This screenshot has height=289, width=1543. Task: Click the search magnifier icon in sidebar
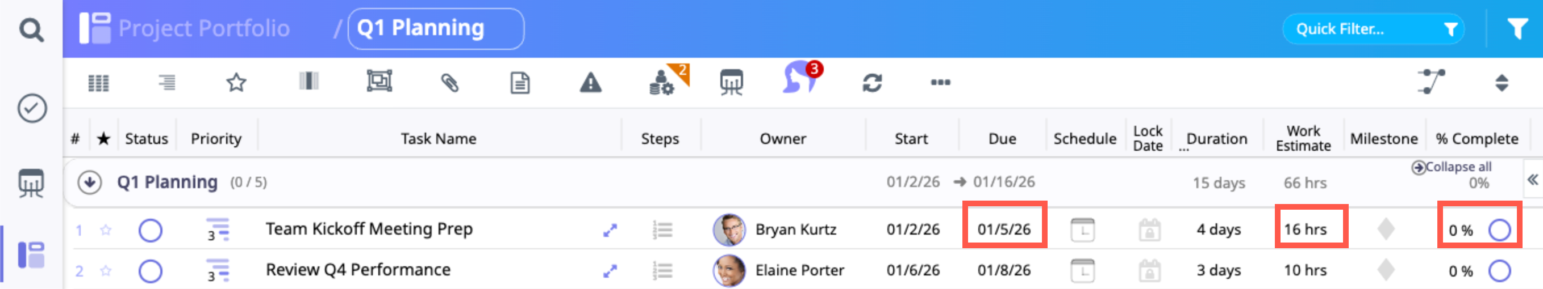coord(31,29)
